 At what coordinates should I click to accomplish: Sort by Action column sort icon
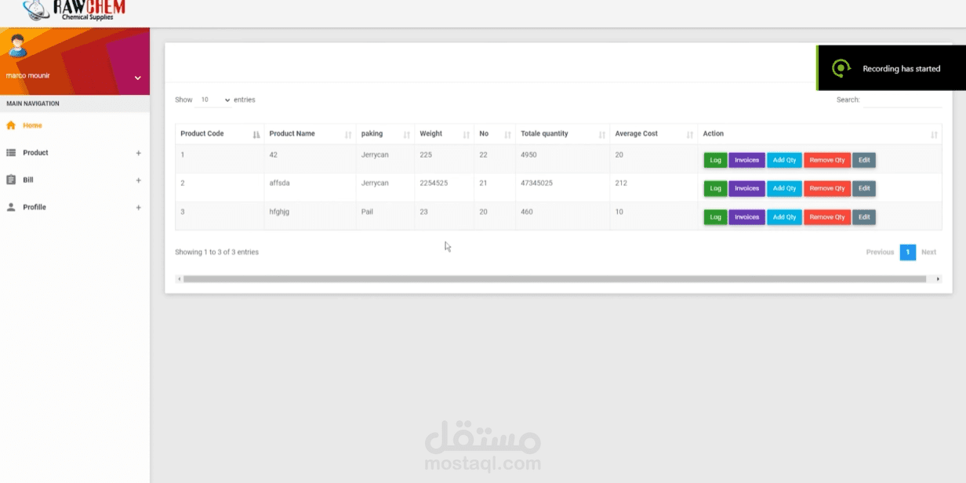pyautogui.click(x=934, y=135)
